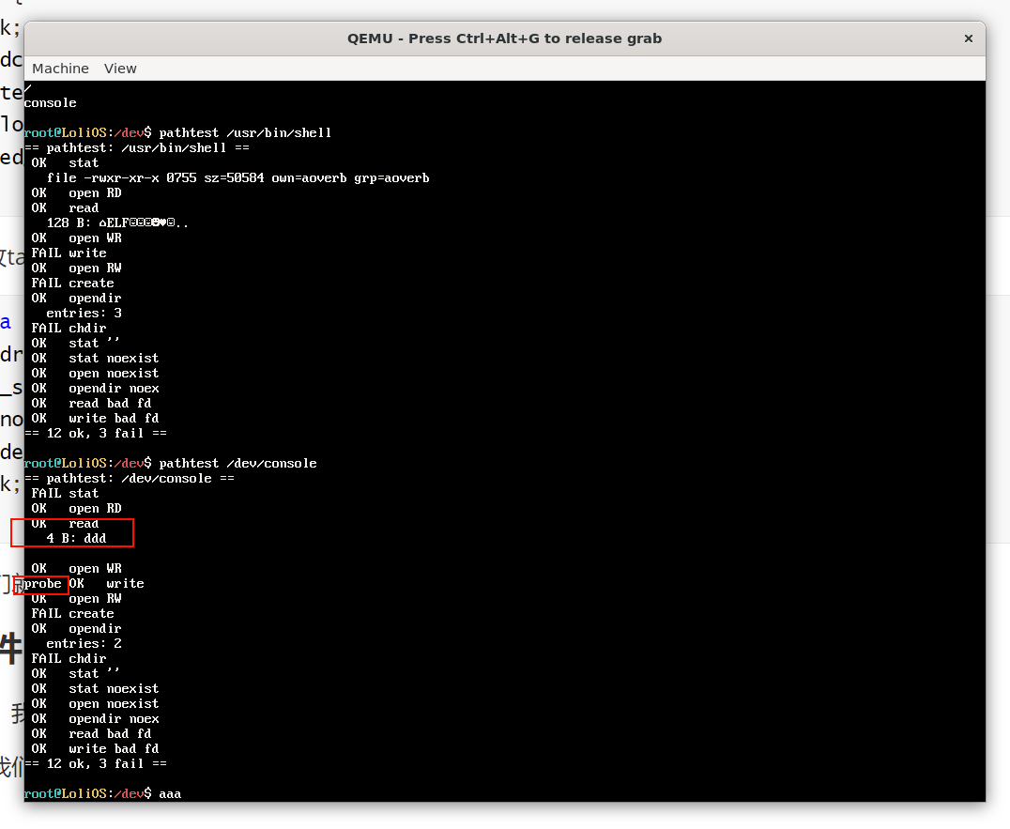Click the 'pathtest /usr/bin/shell' command text
Image resolution: width=1010 pixels, height=829 pixels.
(x=245, y=133)
